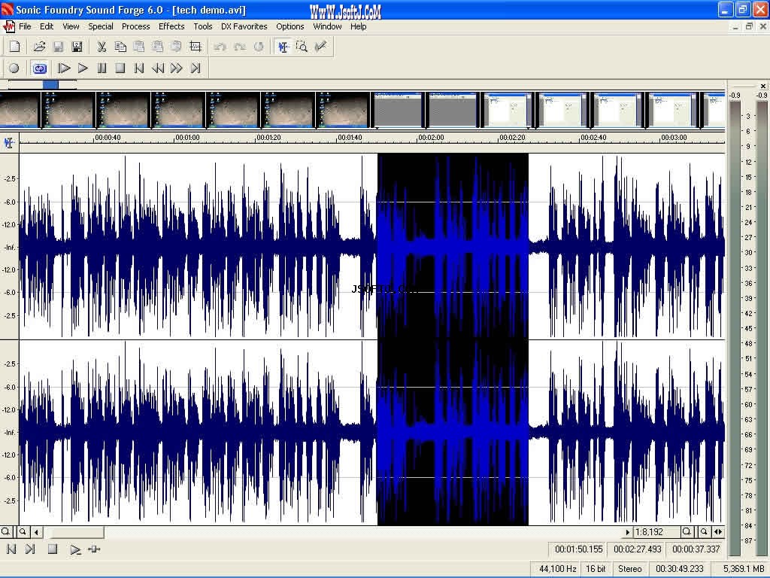Select the Pencil tool
The width and height of the screenshot is (770, 578).
coord(320,47)
